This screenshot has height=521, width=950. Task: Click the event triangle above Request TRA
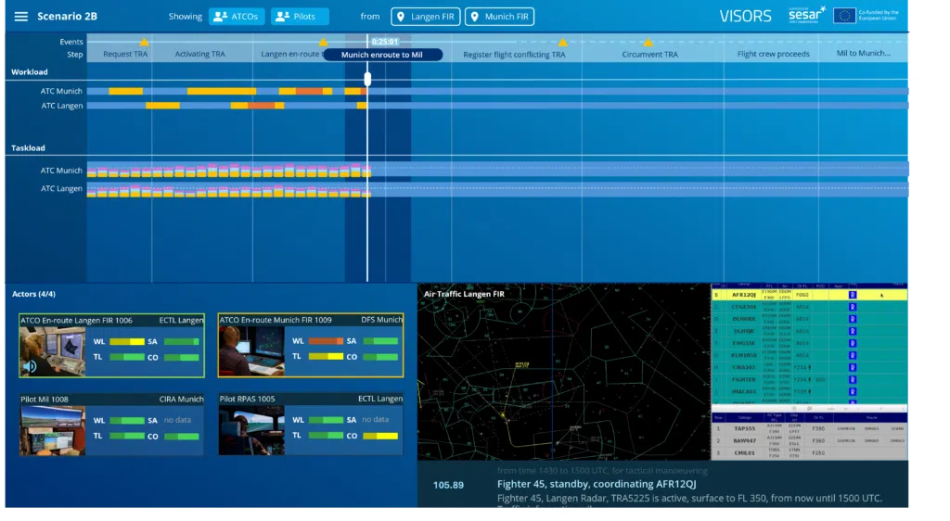click(144, 42)
